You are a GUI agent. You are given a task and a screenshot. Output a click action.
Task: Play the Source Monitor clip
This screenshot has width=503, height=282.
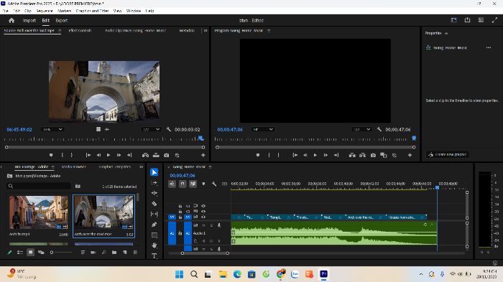click(x=109, y=155)
